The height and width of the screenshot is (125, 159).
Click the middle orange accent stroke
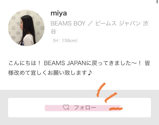coord(111,97)
